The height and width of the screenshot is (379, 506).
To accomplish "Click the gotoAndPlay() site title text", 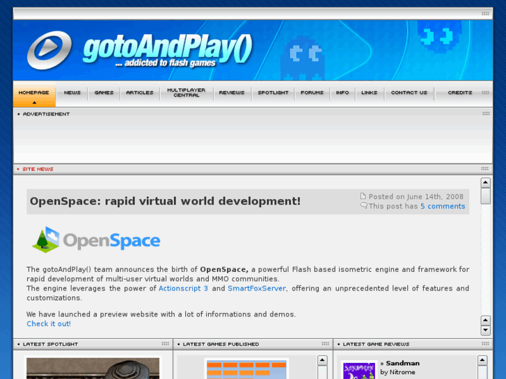I will [x=168, y=49].
